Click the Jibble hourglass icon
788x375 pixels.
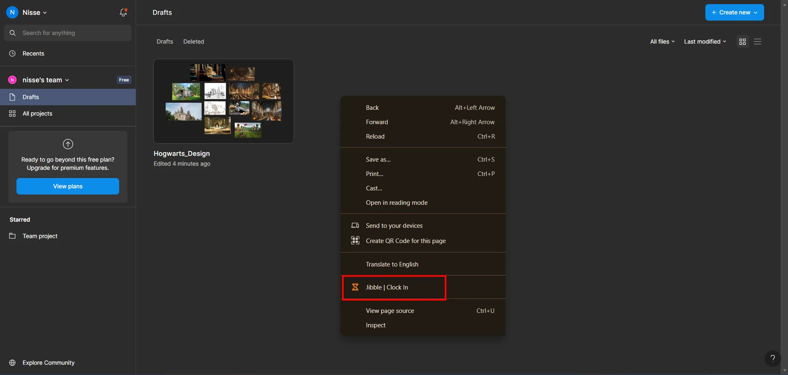tap(355, 287)
